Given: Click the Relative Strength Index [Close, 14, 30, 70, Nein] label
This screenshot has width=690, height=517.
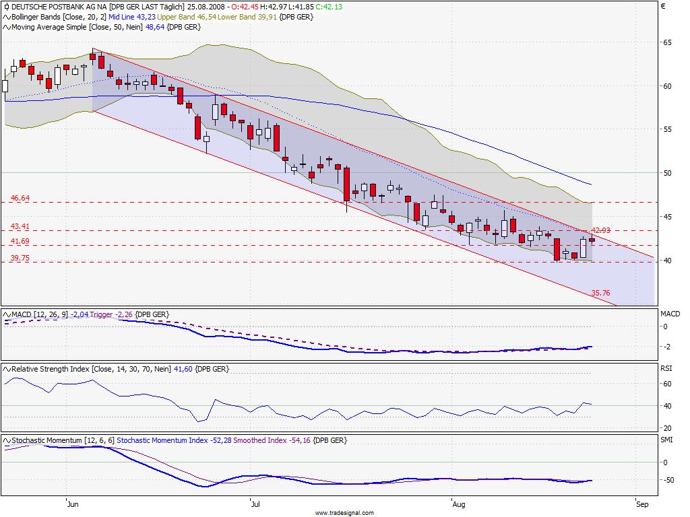Looking at the screenshot, I should (91, 370).
